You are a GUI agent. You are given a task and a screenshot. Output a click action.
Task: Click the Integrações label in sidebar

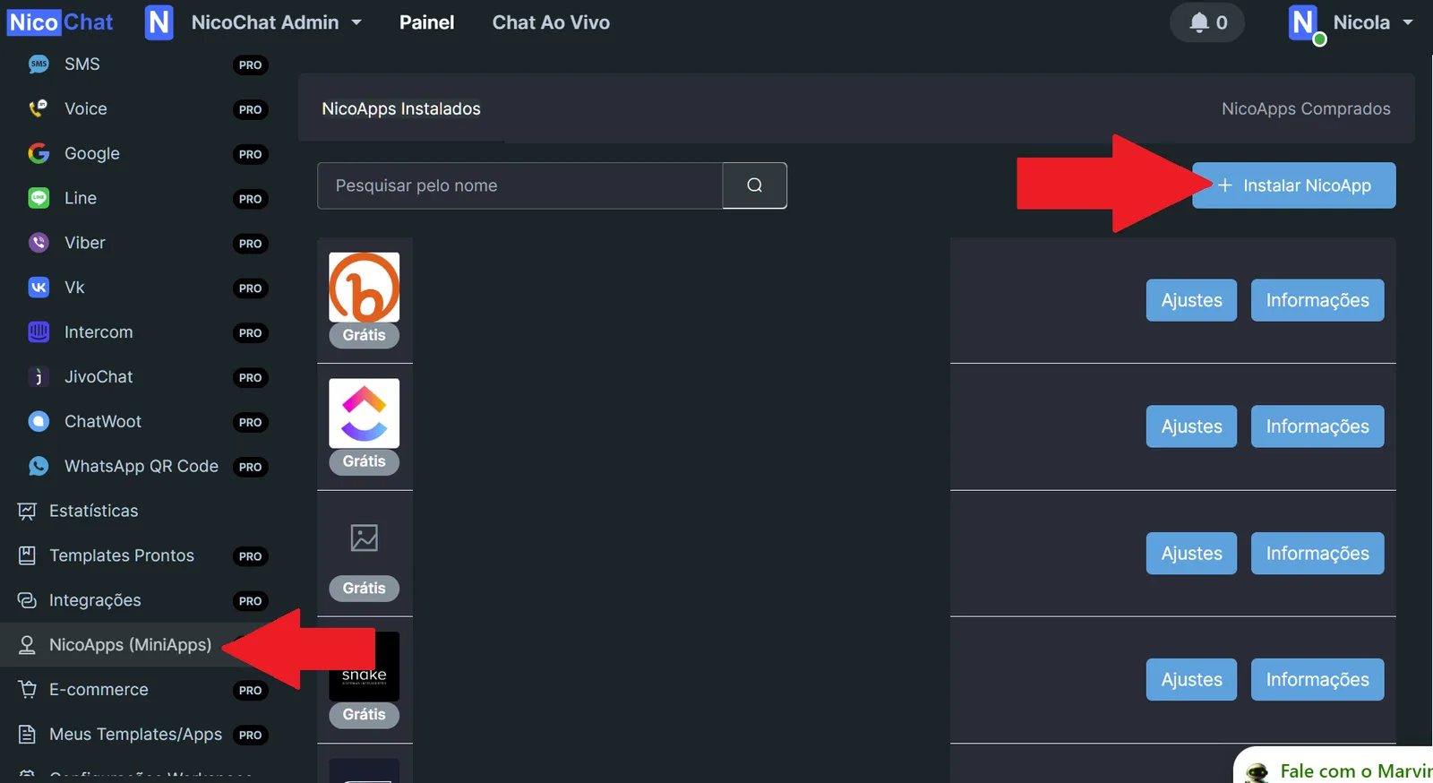(95, 600)
